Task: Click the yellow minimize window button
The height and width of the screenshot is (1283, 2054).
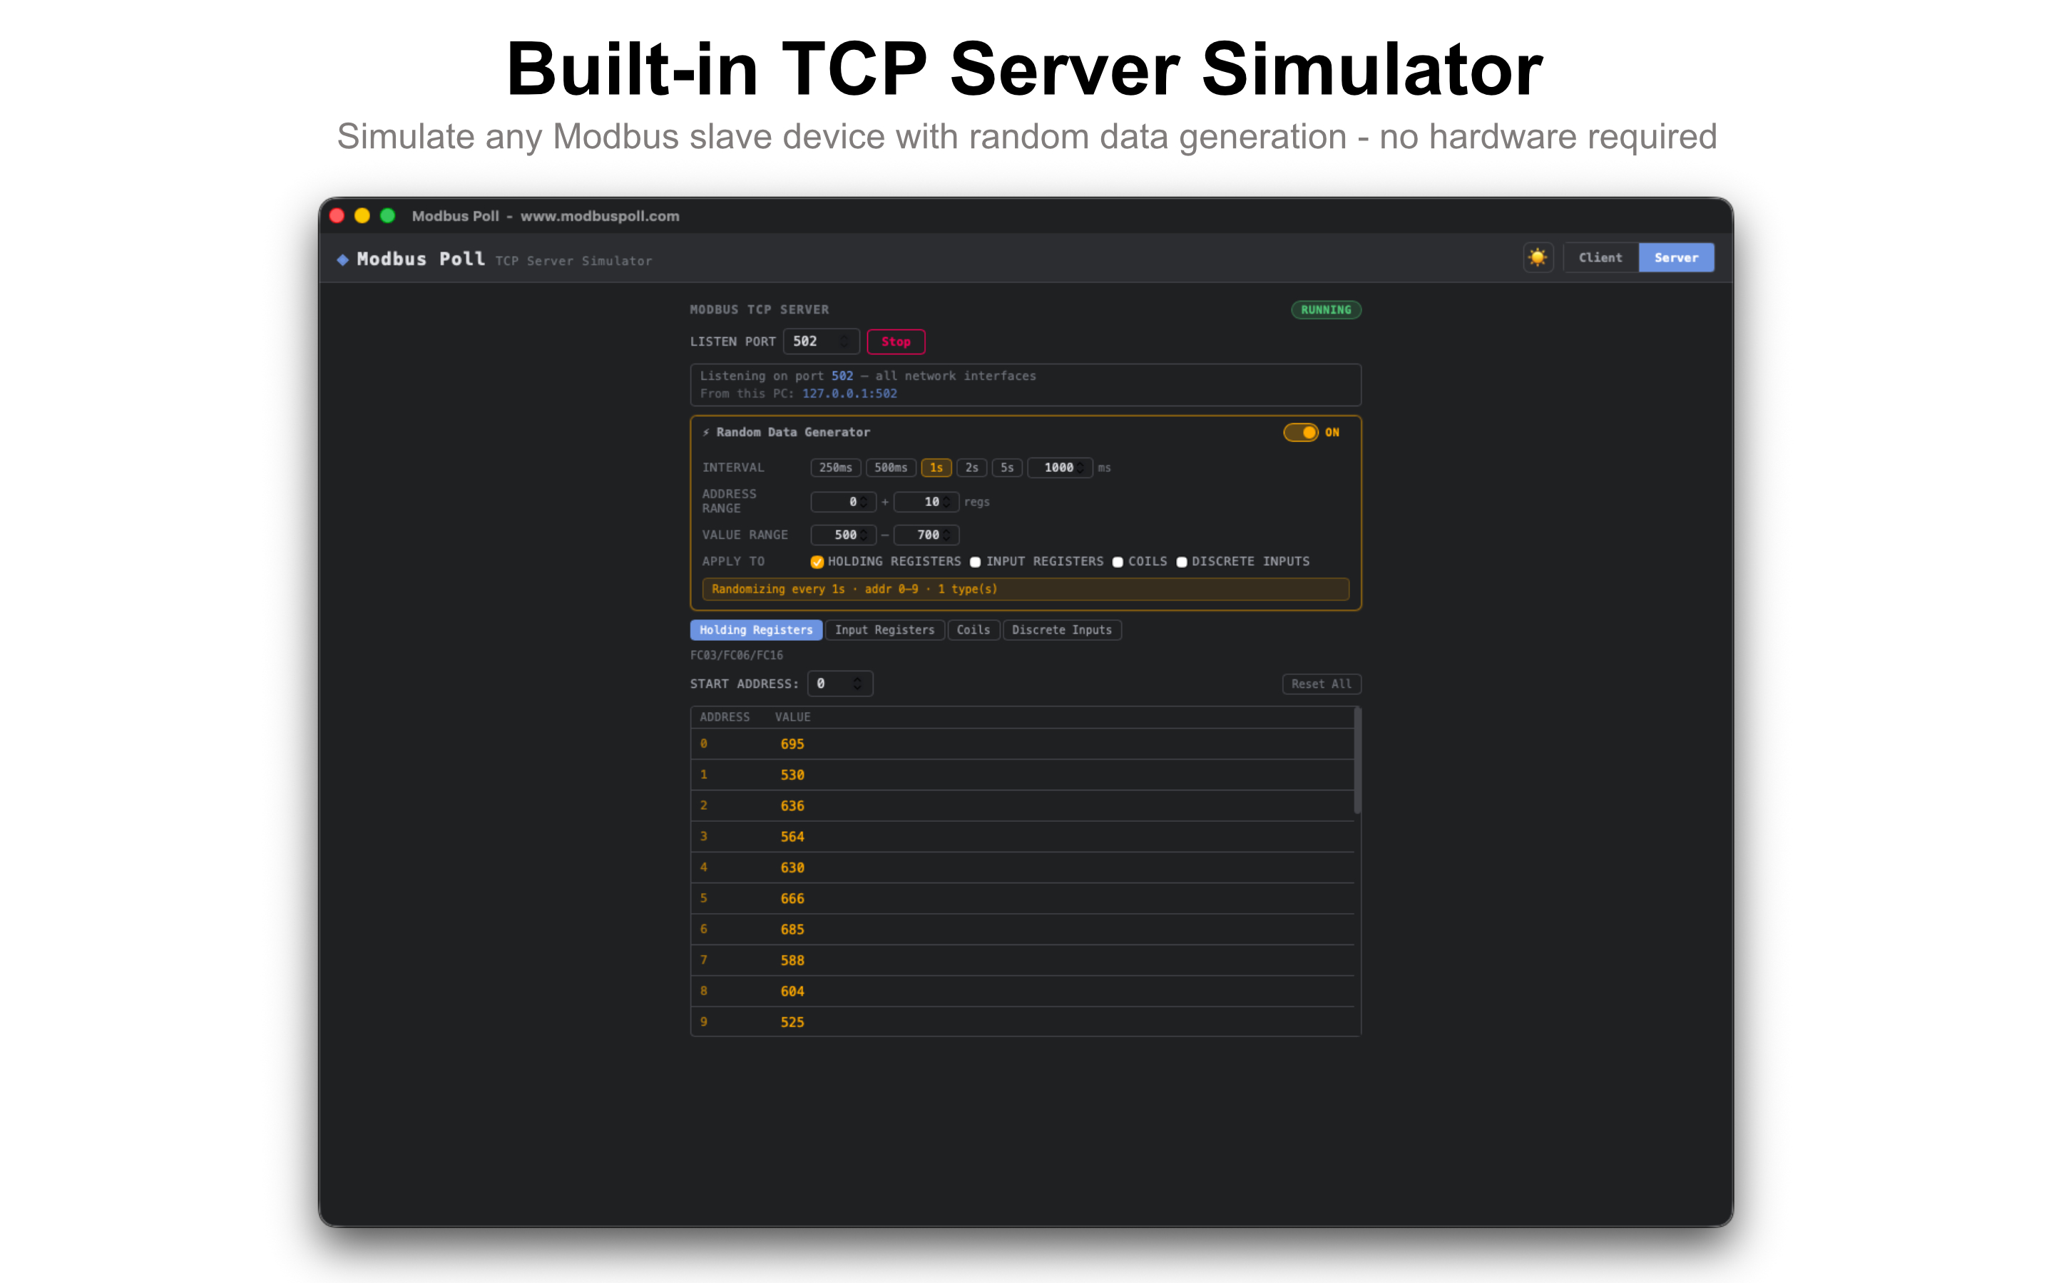Action: click(x=362, y=217)
